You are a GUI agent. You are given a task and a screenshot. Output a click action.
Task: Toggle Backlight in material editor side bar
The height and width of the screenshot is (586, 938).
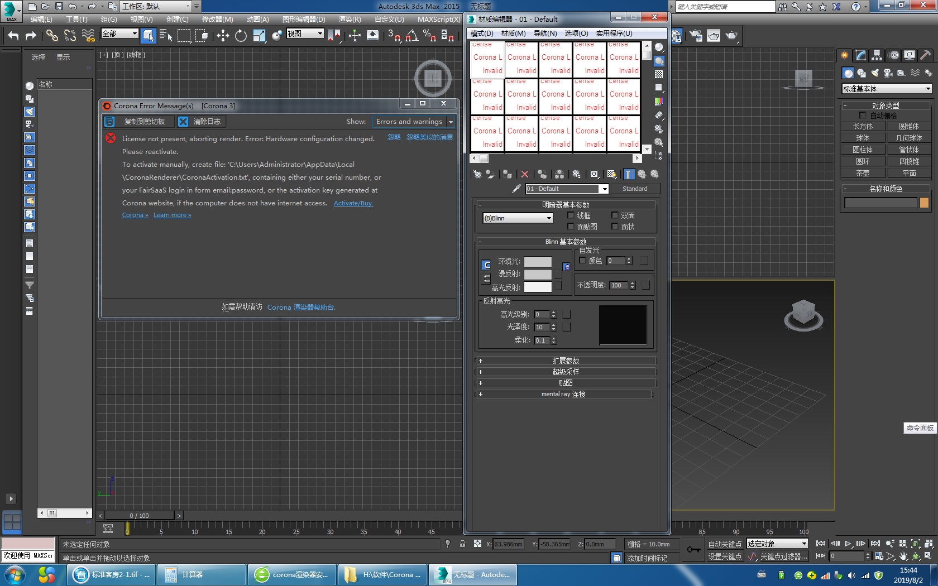659,61
